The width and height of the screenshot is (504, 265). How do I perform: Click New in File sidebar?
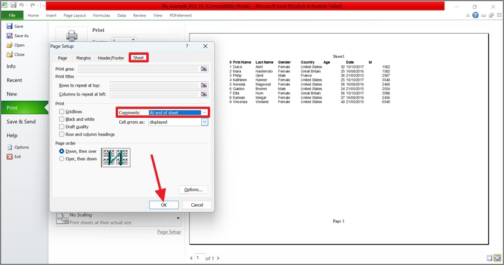(x=12, y=94)
